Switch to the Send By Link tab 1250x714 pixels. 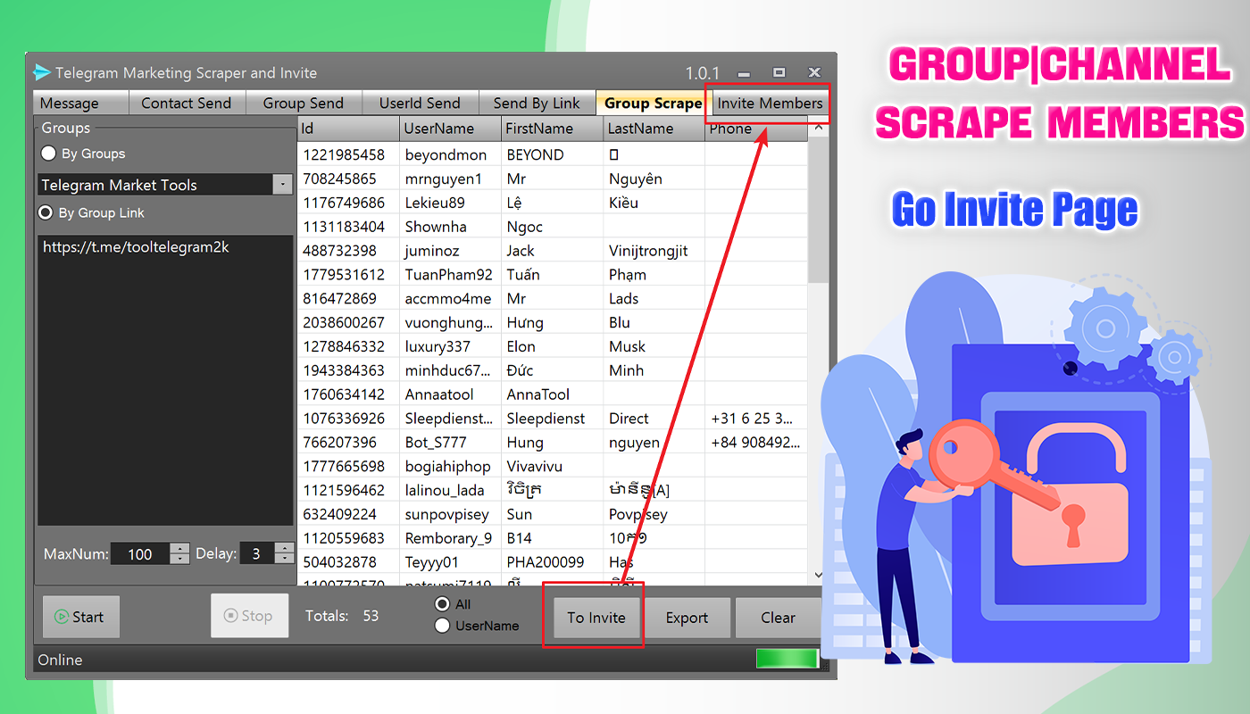click(x=537, y=103)
